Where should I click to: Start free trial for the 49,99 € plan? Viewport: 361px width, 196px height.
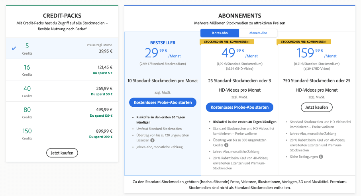coord(239,107)
